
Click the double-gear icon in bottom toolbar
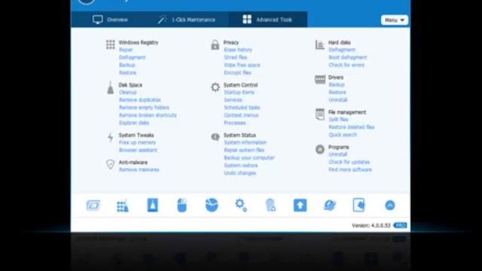click(241, 206)
